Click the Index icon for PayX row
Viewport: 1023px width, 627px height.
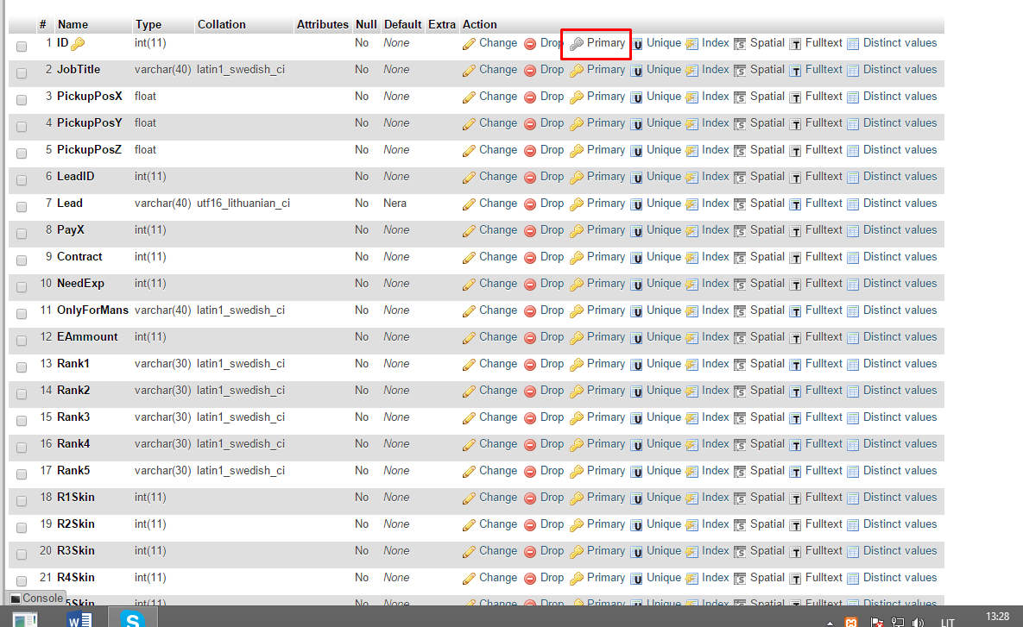coord(691,231)
